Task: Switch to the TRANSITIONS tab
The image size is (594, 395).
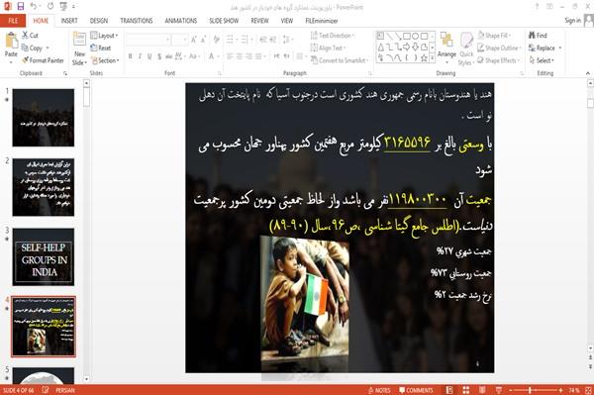Action: (137, 21)
